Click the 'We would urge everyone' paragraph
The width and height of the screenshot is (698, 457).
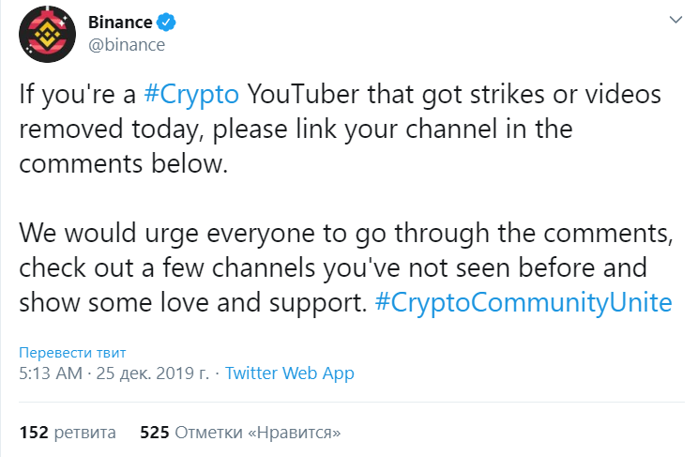(x=346, y=267)
